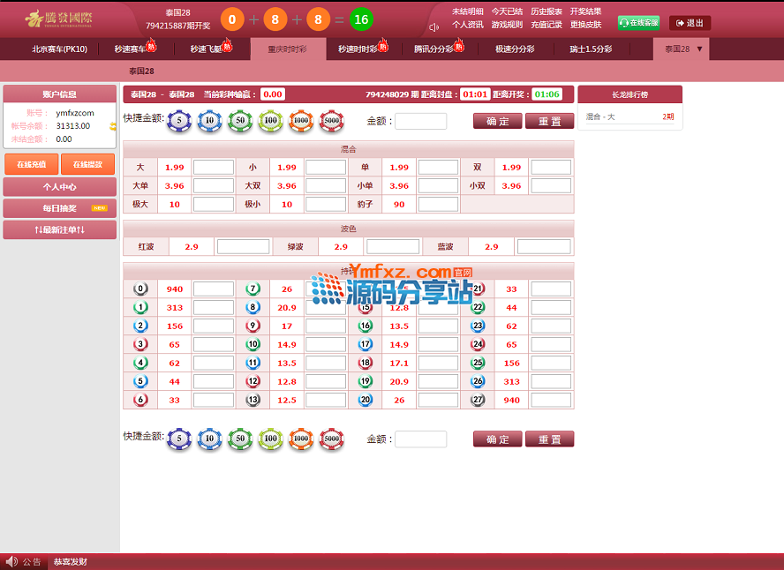Refresh the account balance with the yellow arrows icon
Viewport: 784px width, 570px height.
(113, 126)
